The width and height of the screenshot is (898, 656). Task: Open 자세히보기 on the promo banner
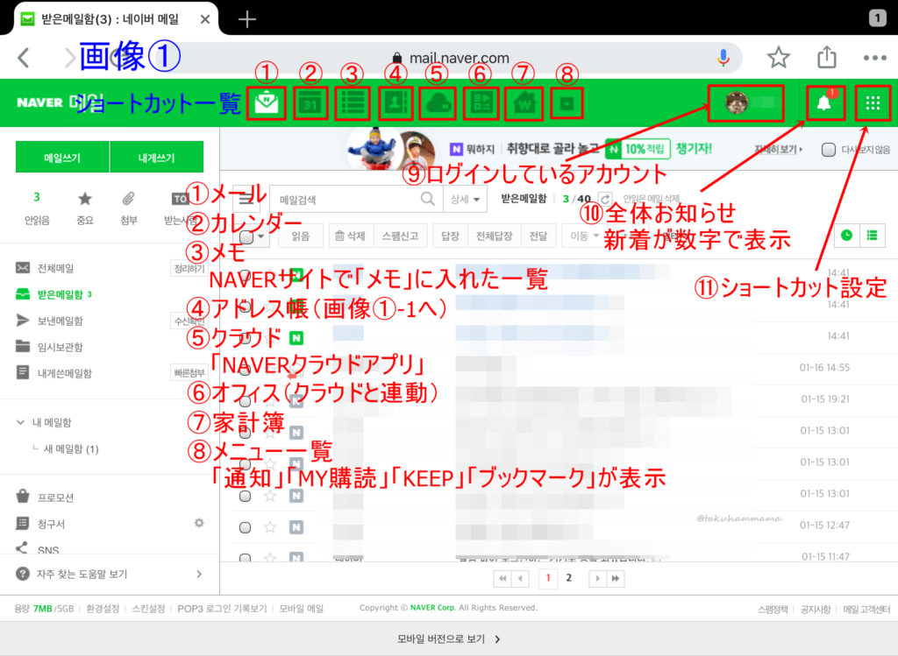pos(778,149)
